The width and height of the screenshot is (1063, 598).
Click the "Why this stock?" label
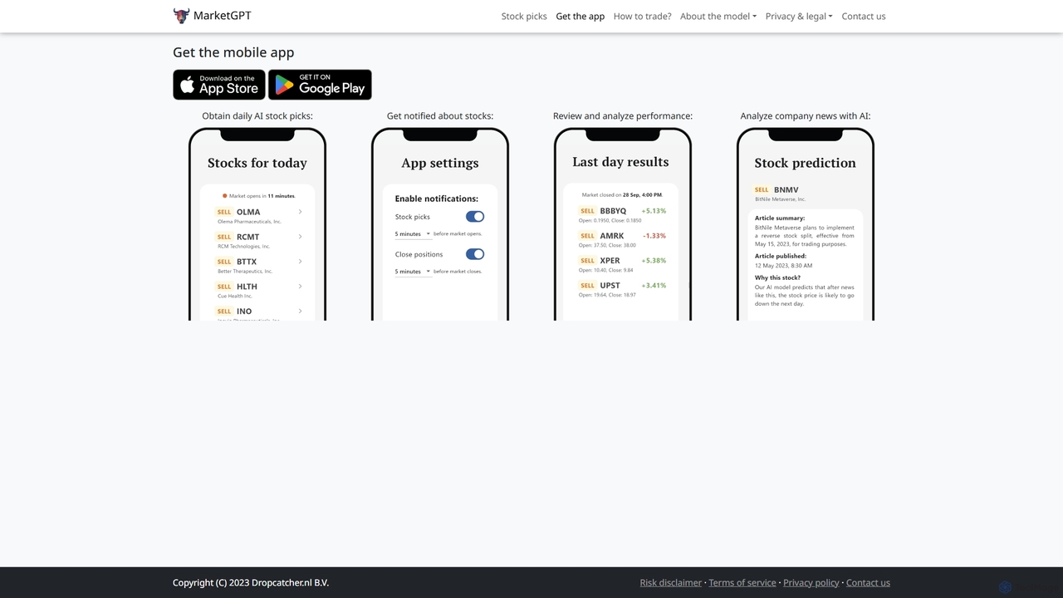tap(777, 278)
